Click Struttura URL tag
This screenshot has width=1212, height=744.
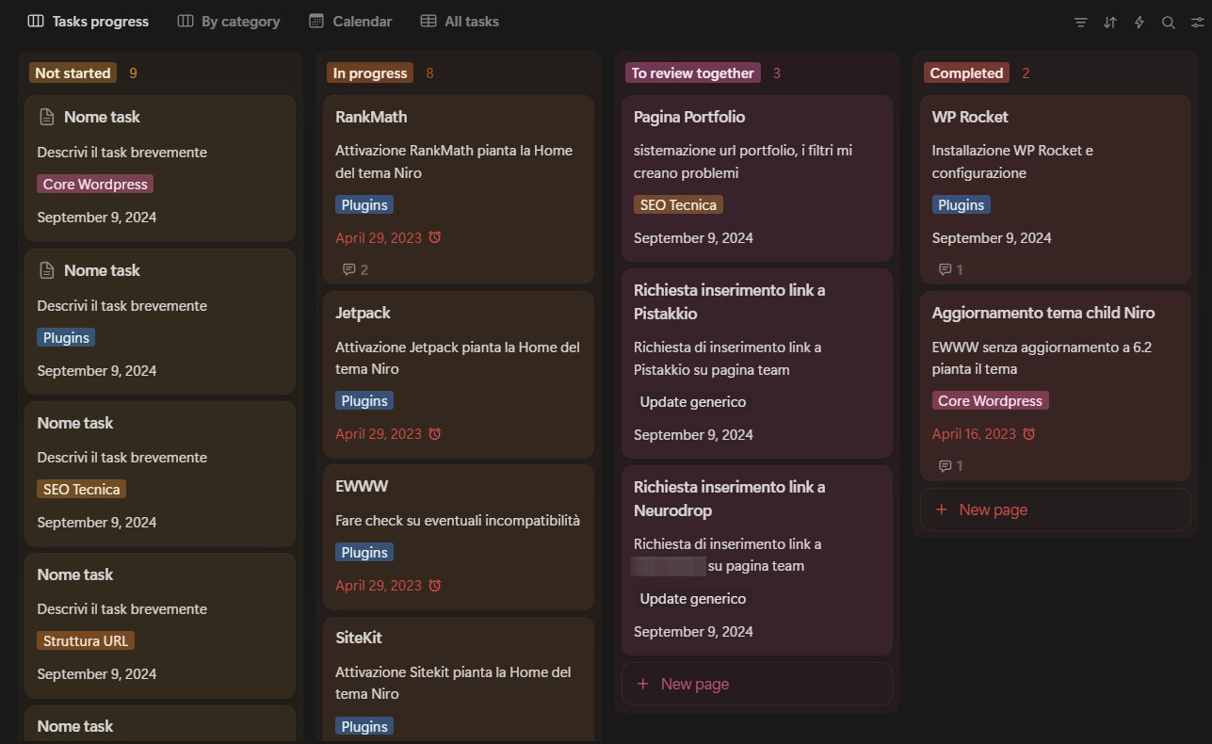click(86, 641)
